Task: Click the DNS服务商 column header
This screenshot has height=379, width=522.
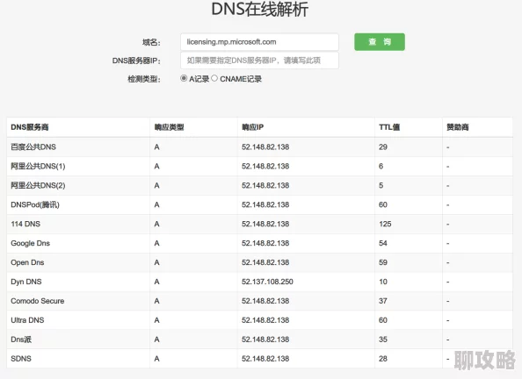Action: click(x=30, y=127)
